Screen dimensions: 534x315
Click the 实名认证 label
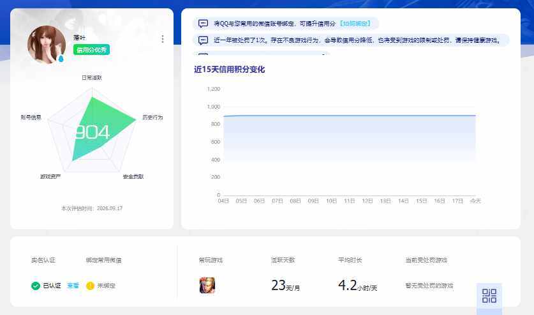coord(43,260)
